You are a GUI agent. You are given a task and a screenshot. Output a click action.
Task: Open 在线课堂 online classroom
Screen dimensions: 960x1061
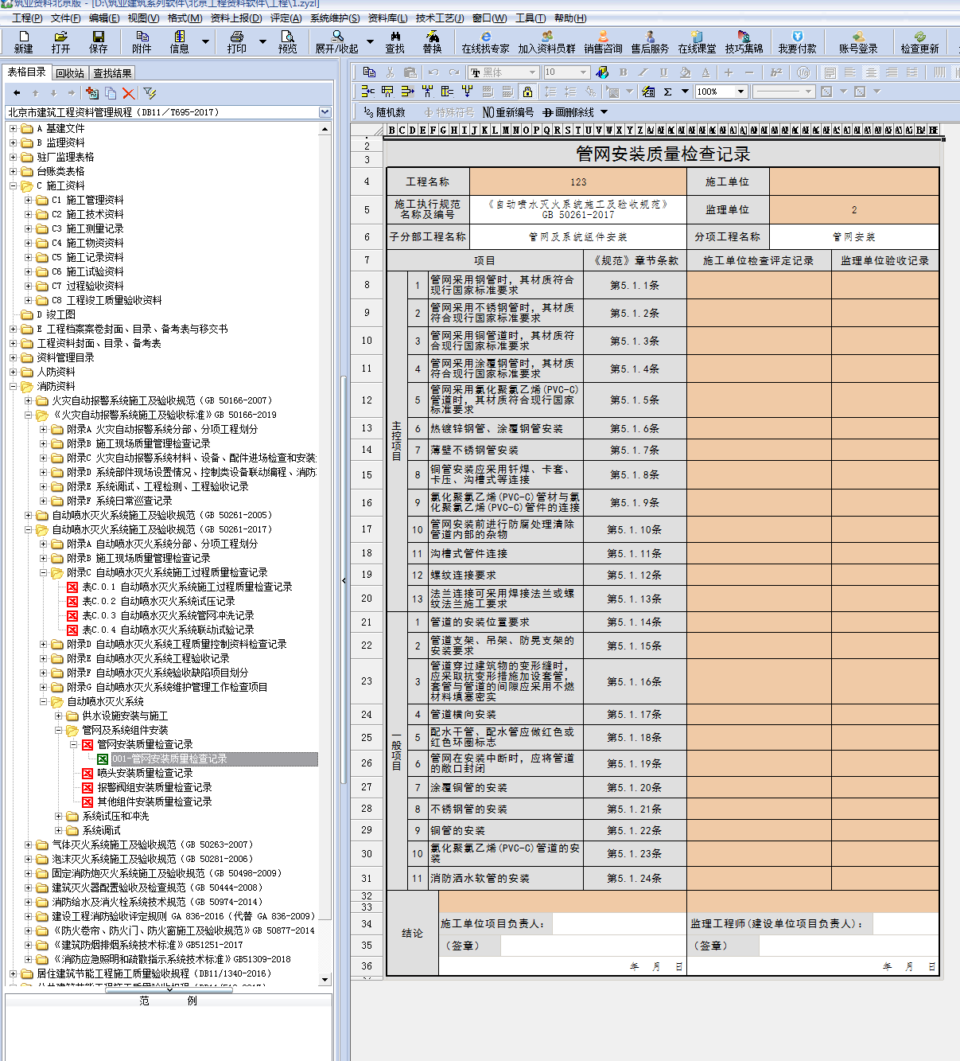point(698,41)
